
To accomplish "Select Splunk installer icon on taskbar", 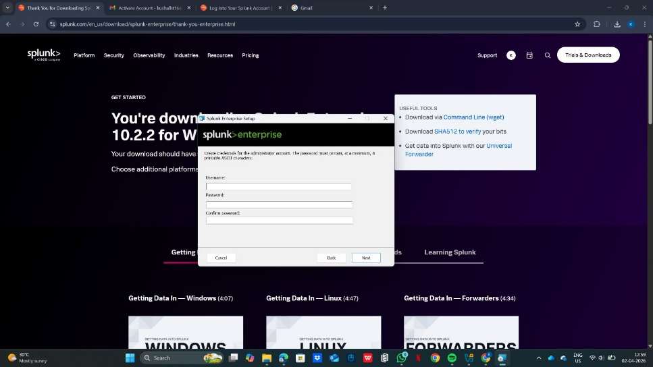I will (x=502, y=358).
